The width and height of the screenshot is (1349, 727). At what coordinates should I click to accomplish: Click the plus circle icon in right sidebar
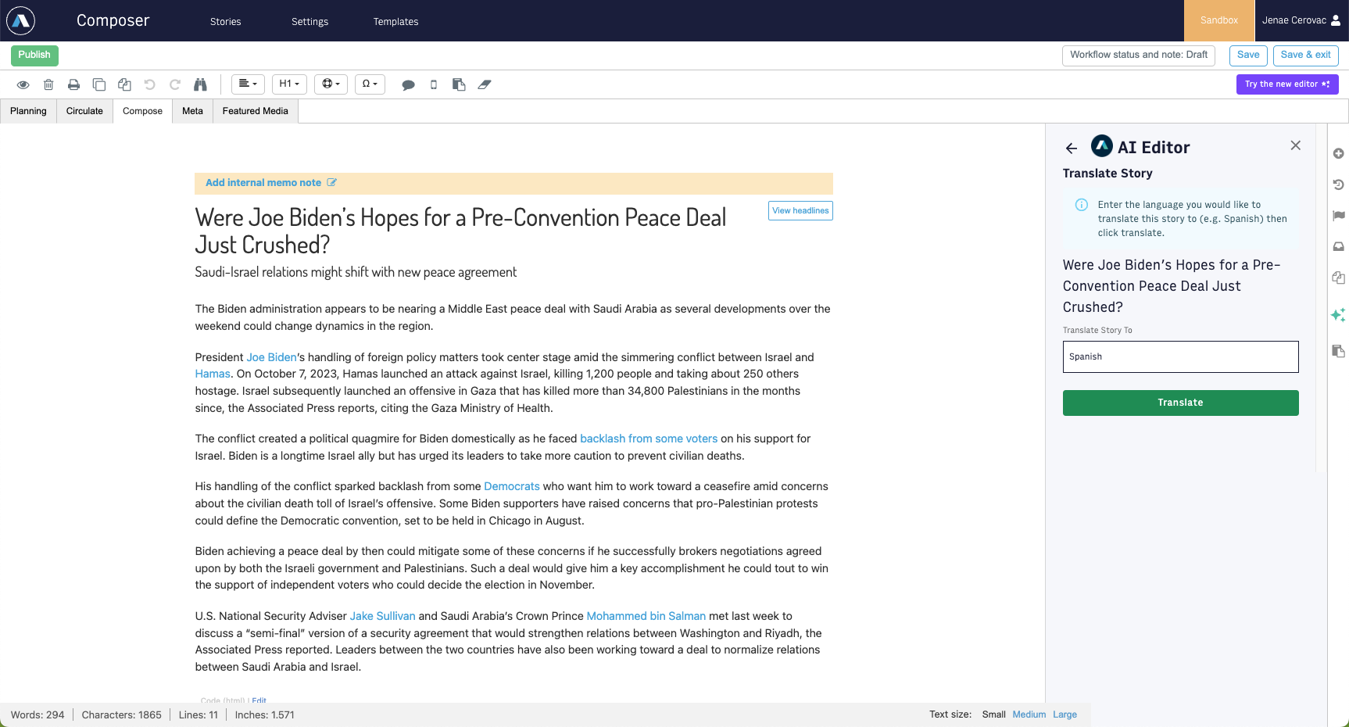click(1338, 153)
